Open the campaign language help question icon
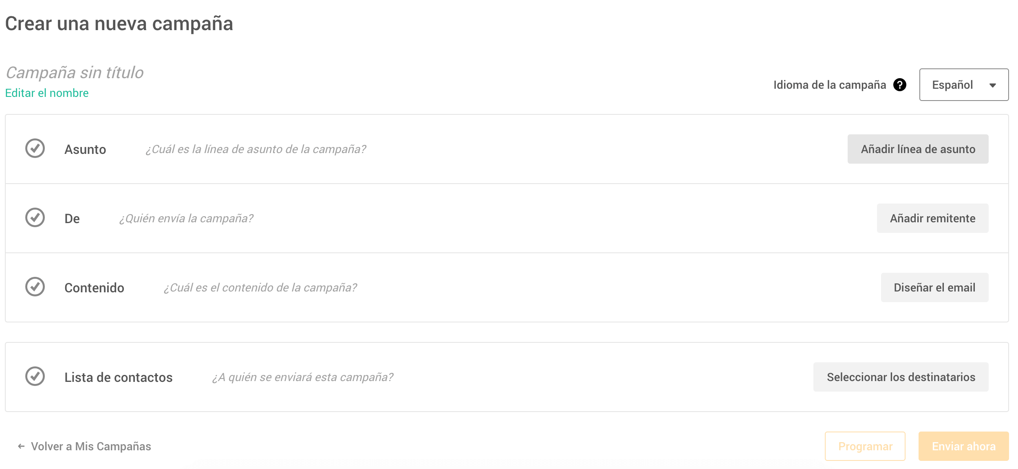This screenshot has width=1018, height=469. tap(899, 85)
